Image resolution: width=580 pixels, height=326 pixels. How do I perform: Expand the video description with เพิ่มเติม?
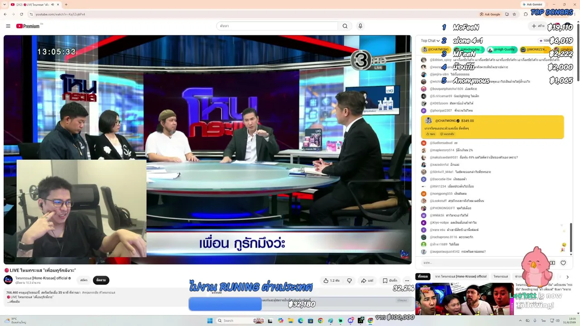click(14, 302)
